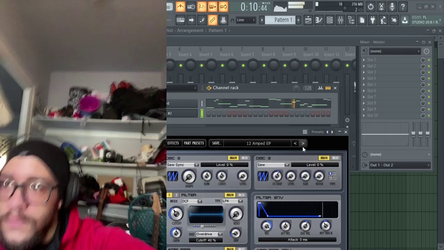
Task: Click the wrapper Presets next arrow
Action: pyautogui.click(x=332, y=132)
